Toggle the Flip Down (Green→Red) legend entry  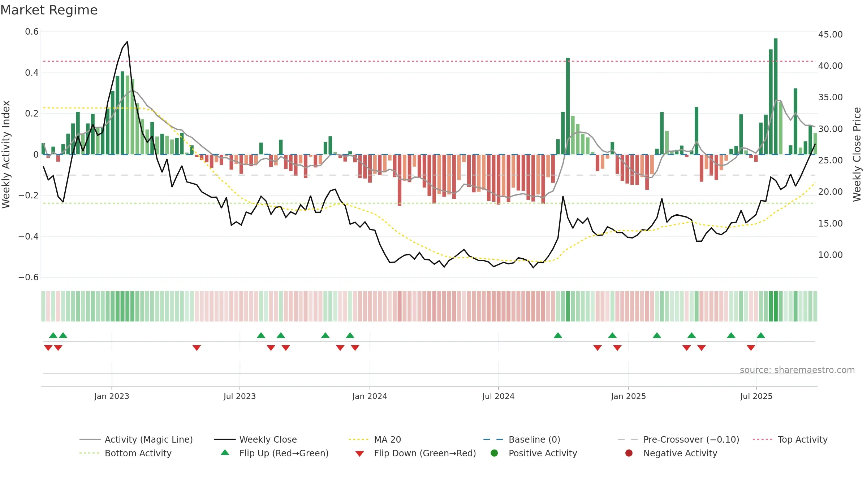point(415,453)
